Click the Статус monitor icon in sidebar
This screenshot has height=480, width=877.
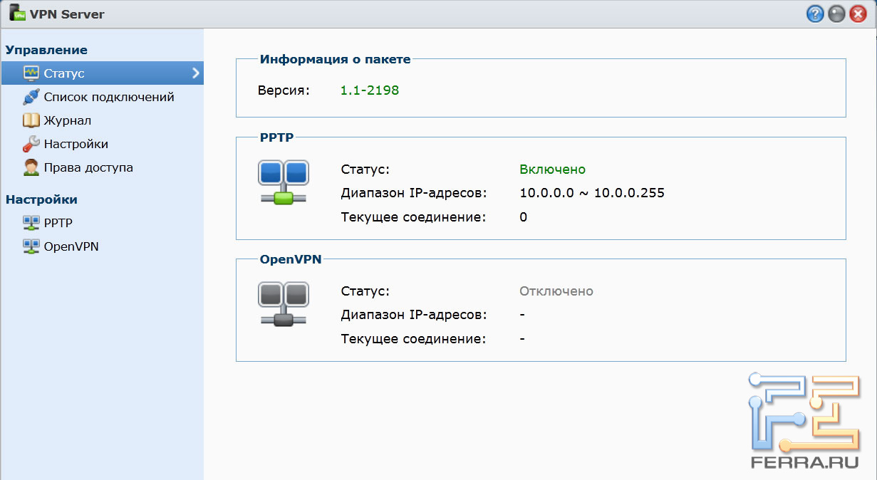(31, 73)
